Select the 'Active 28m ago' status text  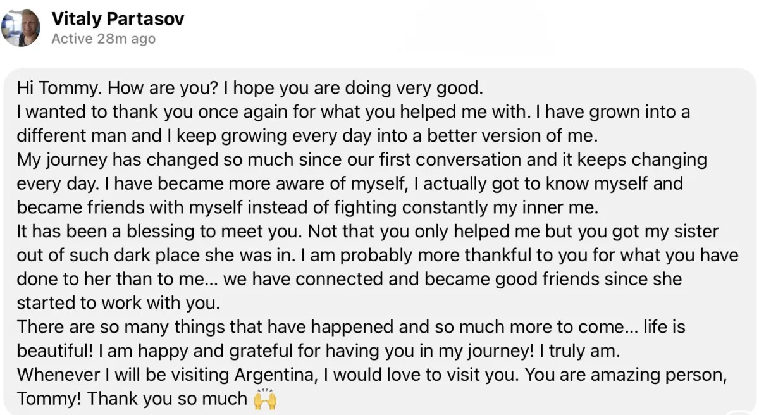click(x=103, y=39)
